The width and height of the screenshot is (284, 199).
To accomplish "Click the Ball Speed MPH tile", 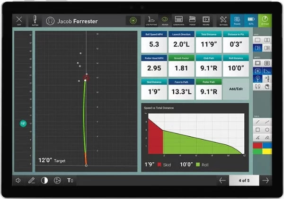I will [154, 42].
